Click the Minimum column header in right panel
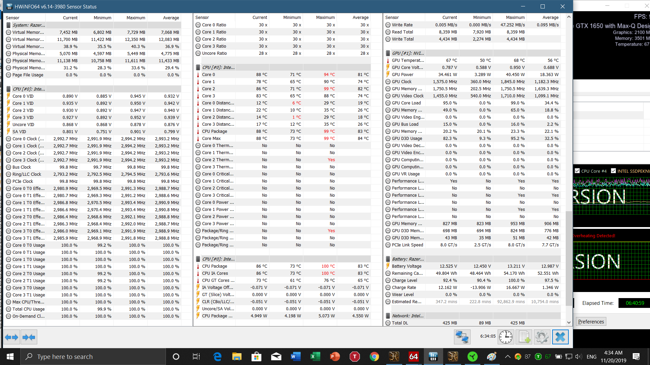 tap(482, 18)
